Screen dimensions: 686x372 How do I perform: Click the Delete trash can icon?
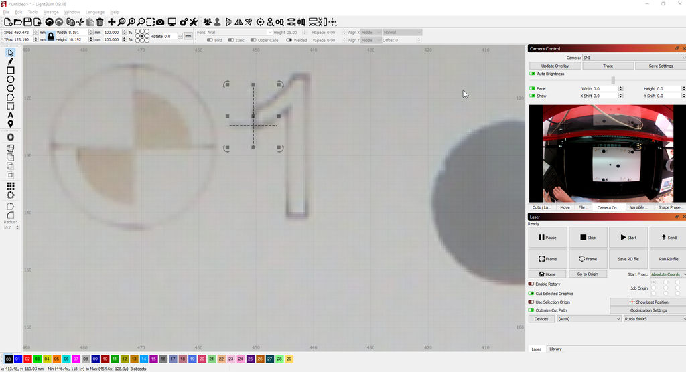click(100, 22)
